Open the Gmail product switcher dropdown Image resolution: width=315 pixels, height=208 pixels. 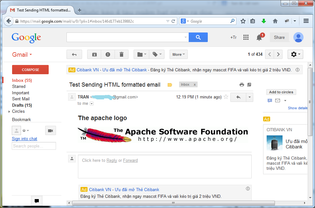(x=22, y=54)
